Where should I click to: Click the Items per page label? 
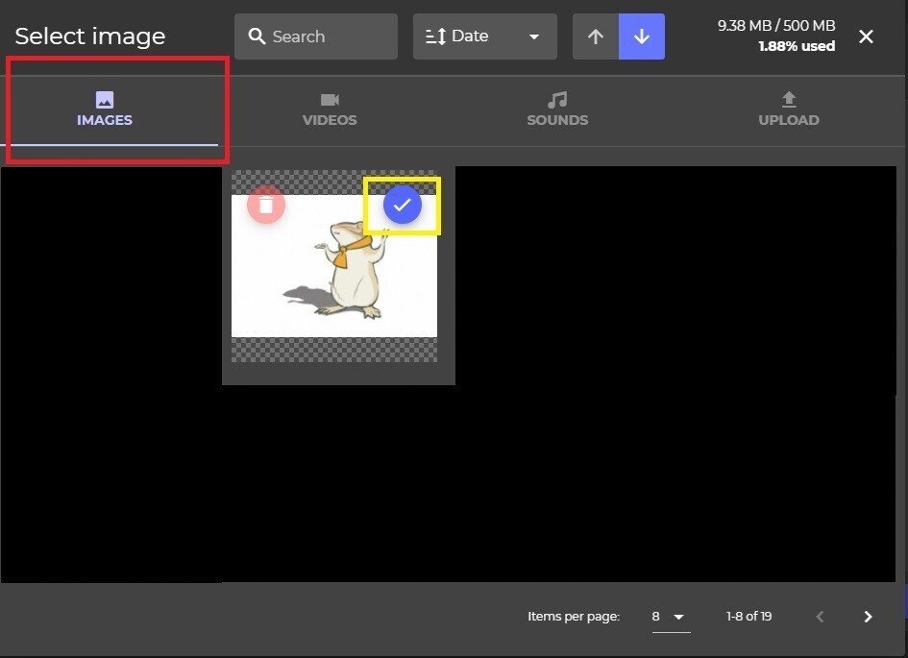574,617
